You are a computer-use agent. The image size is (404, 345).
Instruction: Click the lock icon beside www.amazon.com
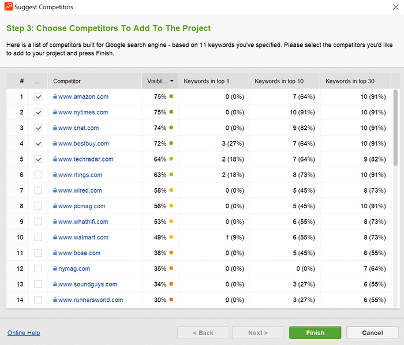55,96
